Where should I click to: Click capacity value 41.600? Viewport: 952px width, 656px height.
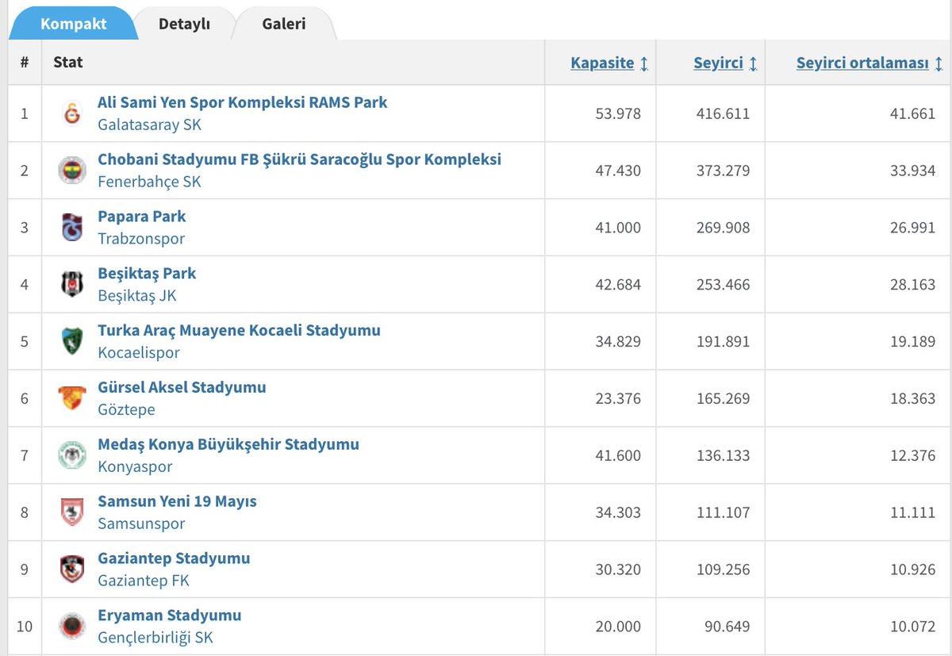618,456
